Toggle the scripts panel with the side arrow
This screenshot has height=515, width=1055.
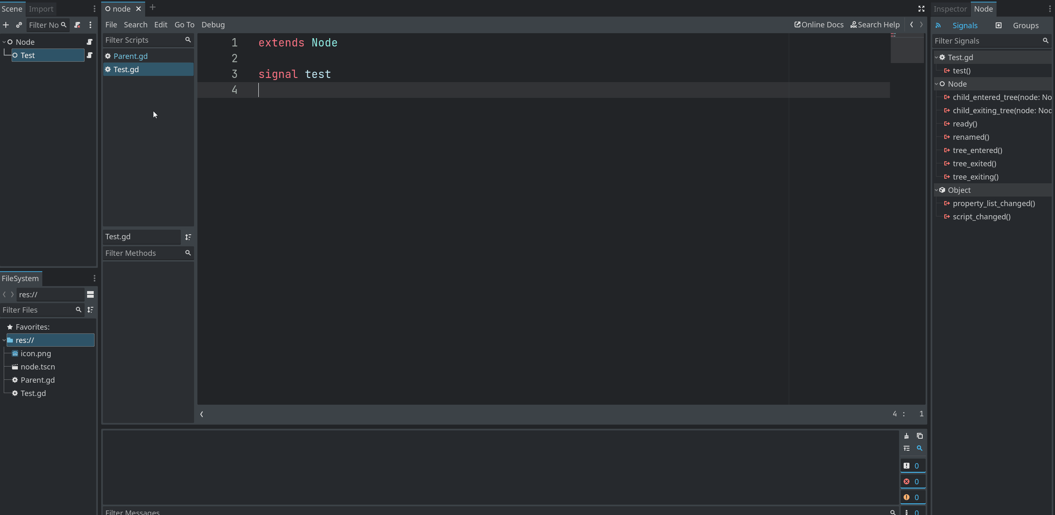click(x=202, y=414)
